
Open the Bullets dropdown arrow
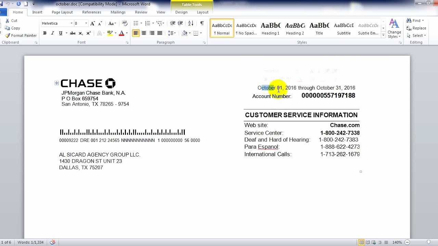141,24
